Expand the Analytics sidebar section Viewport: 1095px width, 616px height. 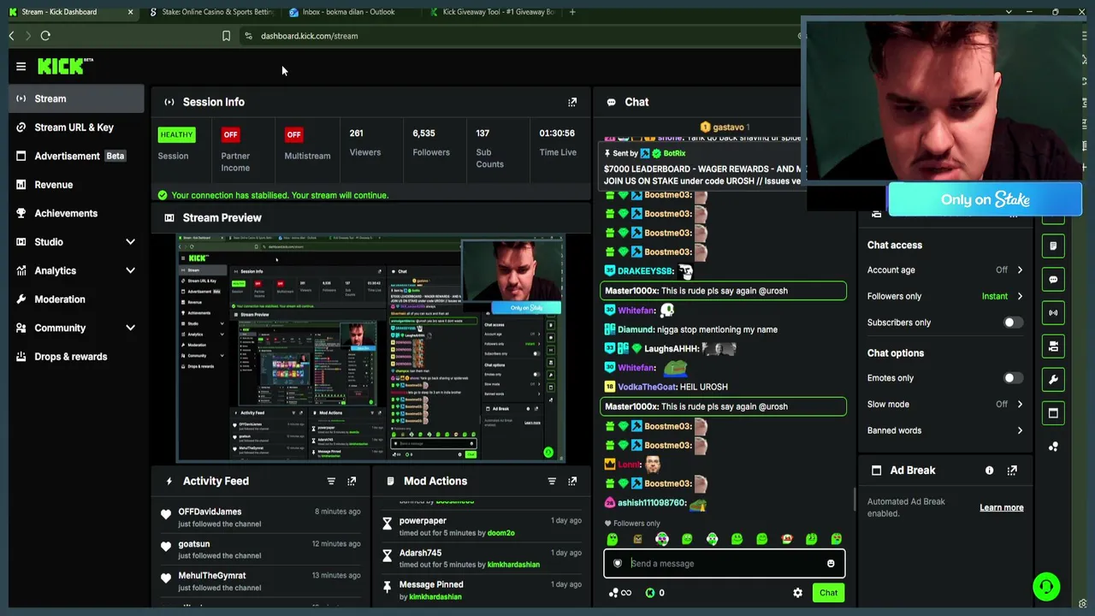coord(130,270)
